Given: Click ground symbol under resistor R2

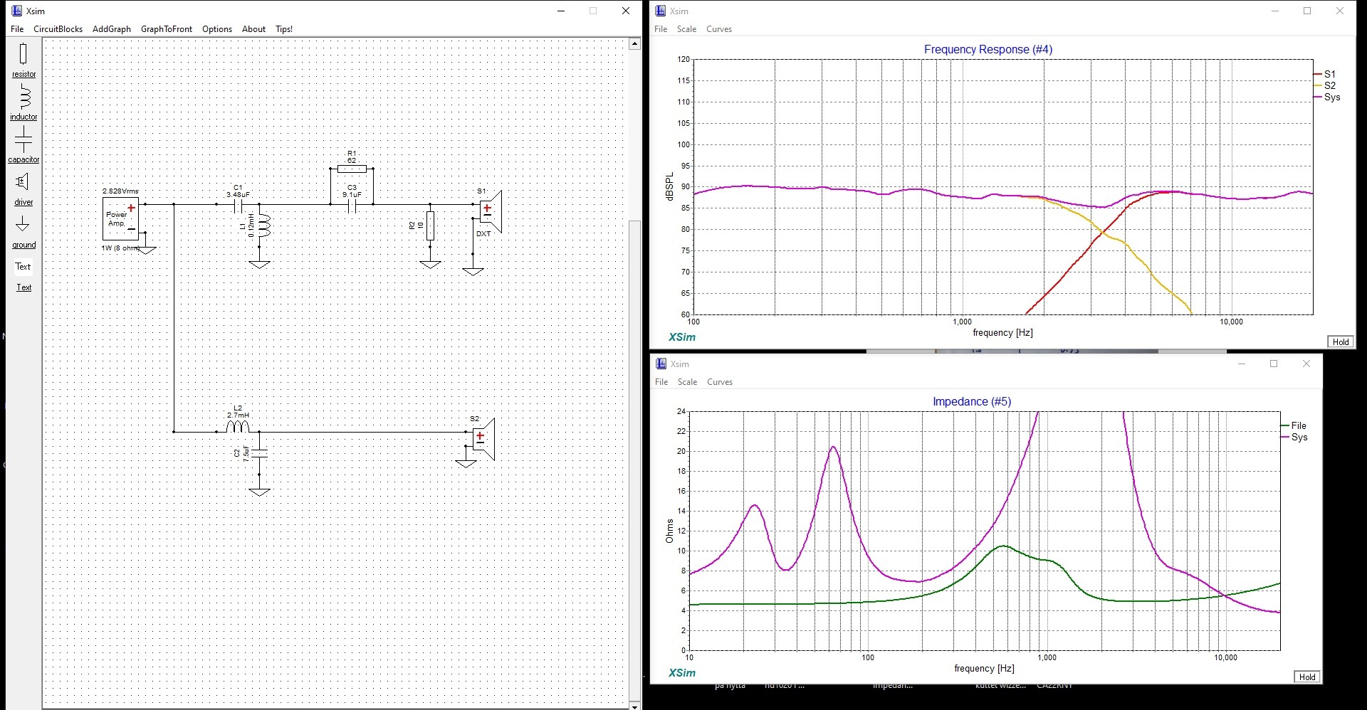Looking at the screenshot, I should coord(430,264).
